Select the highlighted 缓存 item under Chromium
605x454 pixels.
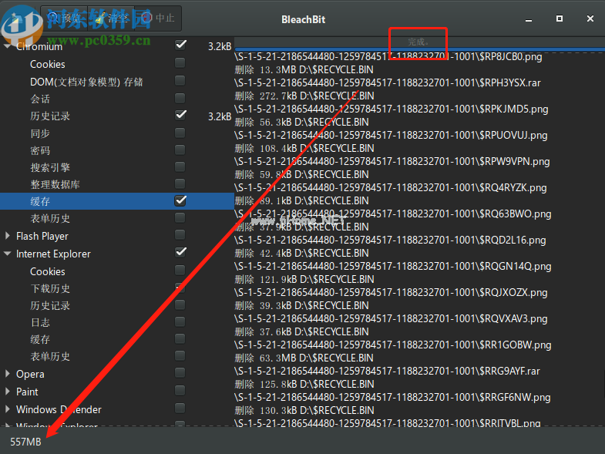(41, 201)
